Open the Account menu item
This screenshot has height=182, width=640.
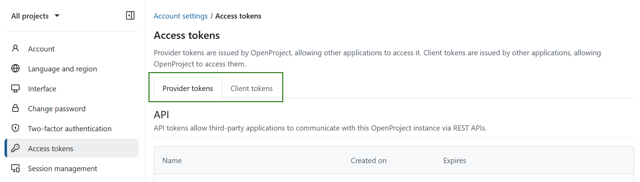(41, 49)
